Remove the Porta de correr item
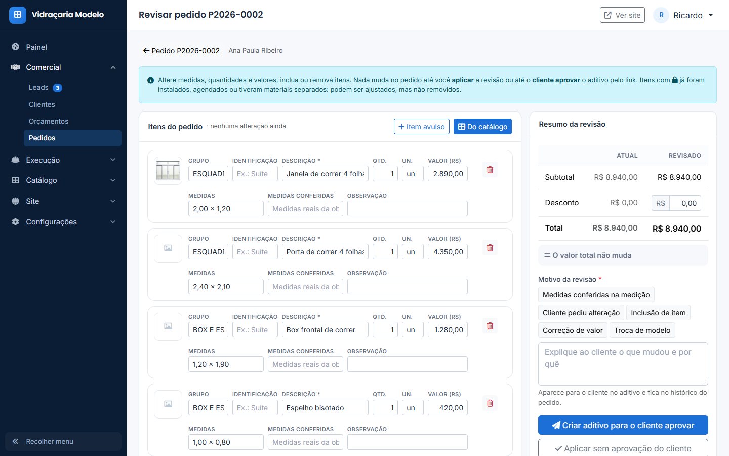This screenshot has height=456, width=729. [x=490, y=248]
